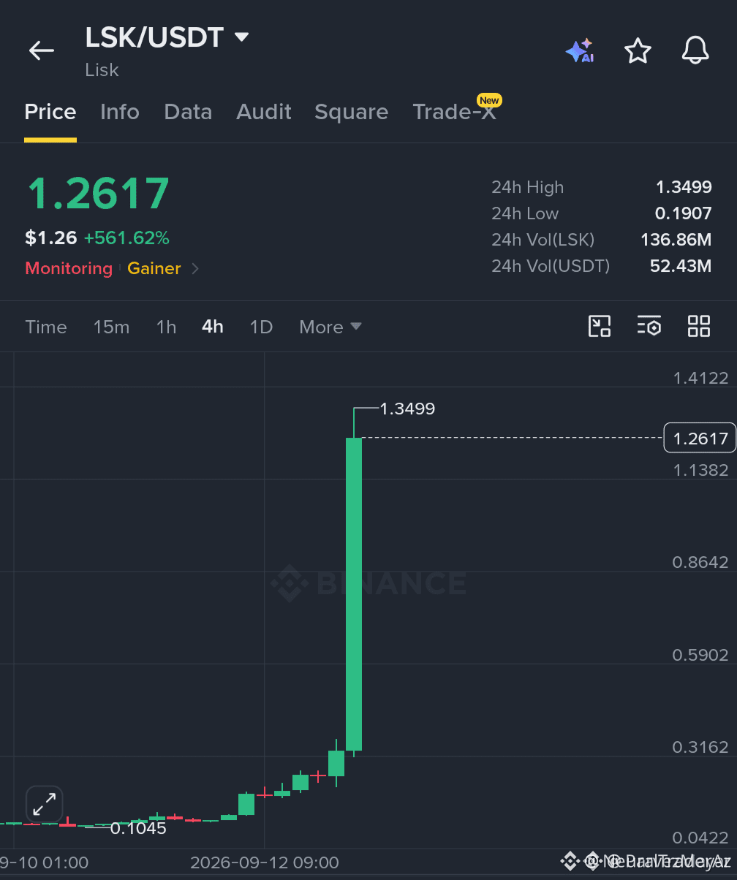
Task: Switch to the Trade-X tab
Action: coord(454,112)
